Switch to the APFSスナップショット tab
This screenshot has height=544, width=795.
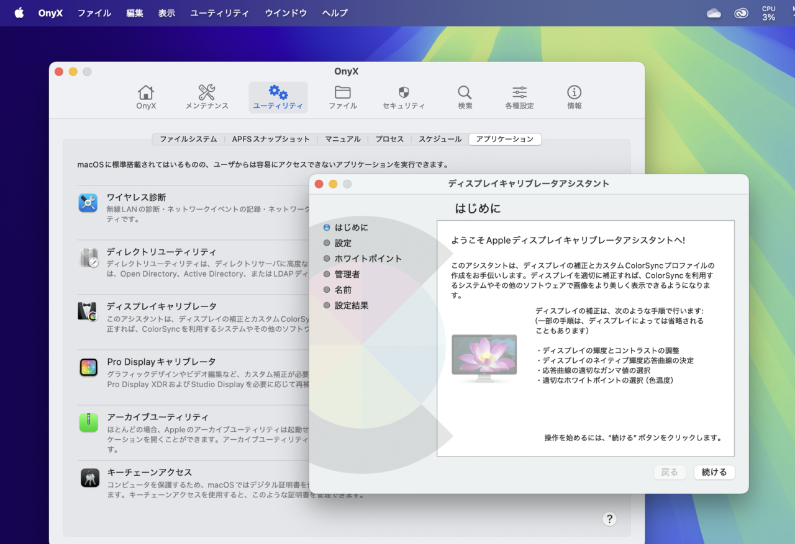[x=271, y=139]
